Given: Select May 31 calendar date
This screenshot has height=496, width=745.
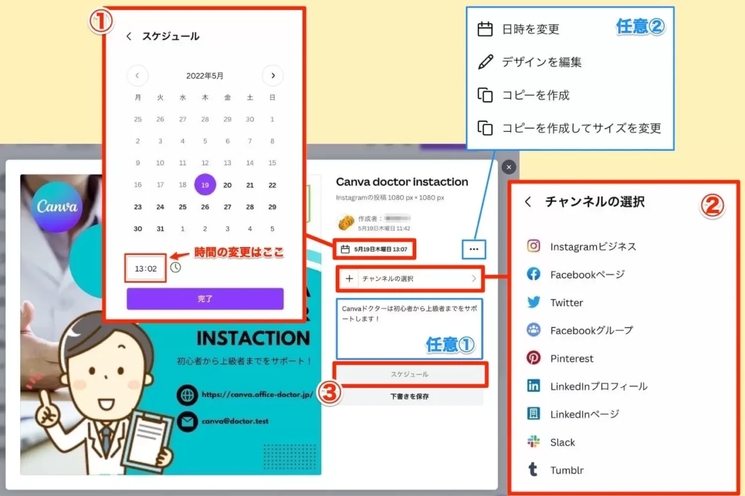Looking at the screenshot, I should click(x=160, y=229).
